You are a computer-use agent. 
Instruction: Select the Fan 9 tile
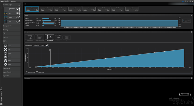click(132, 9)
